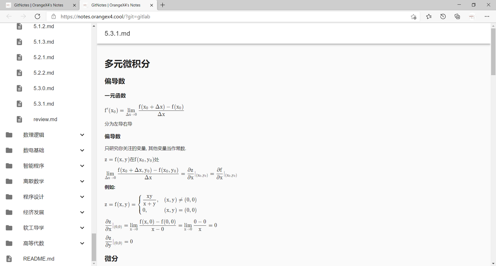This screenshot has height=266, width=496.
Task: Open the Collections panel
Action: tap(457, 16)
